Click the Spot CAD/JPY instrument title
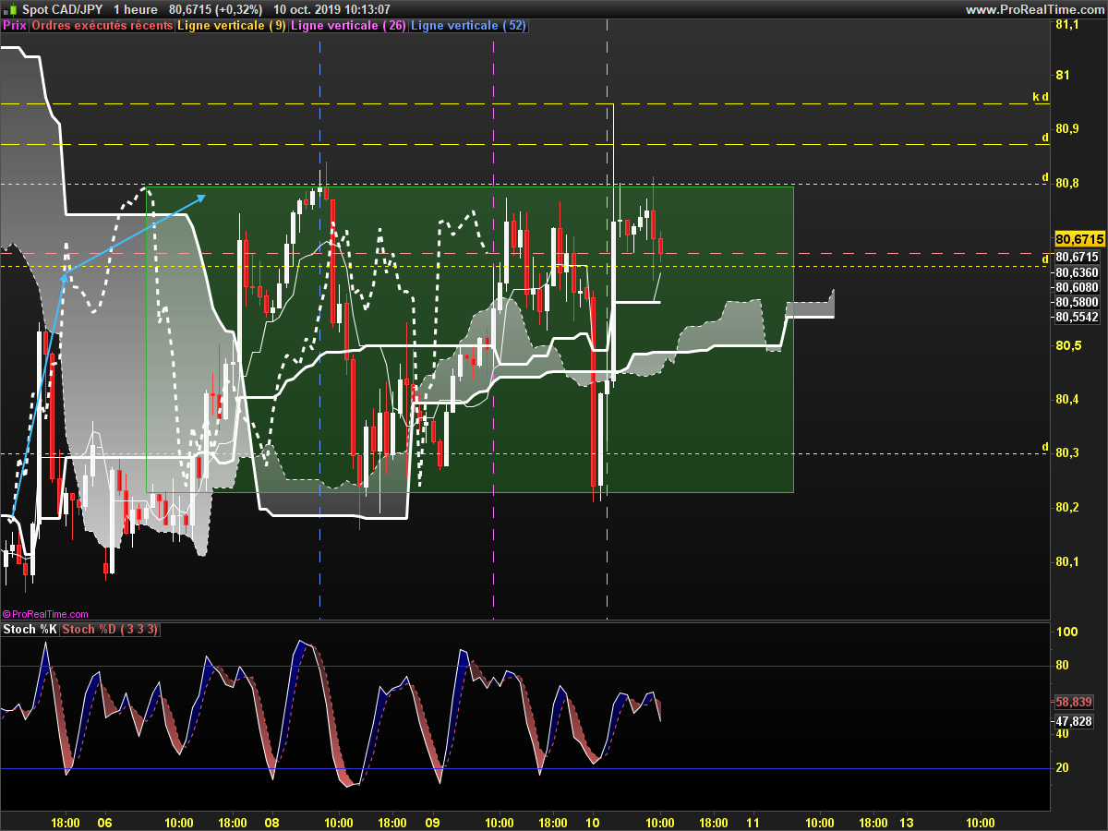1108x831 pixels. (x=63, y=9)
